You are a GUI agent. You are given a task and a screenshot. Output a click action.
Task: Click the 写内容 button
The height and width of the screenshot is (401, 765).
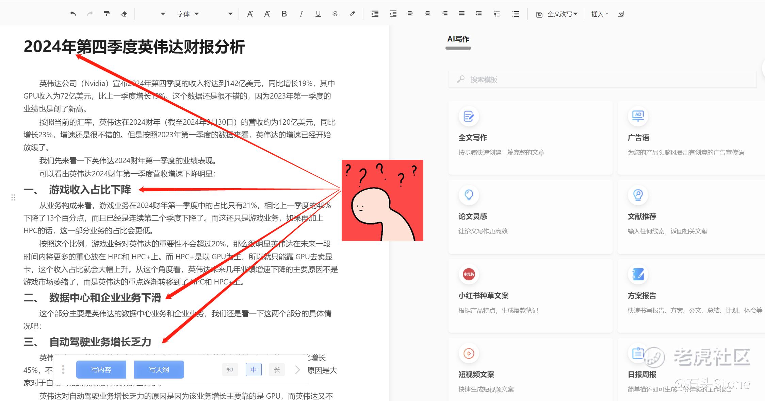101,369
